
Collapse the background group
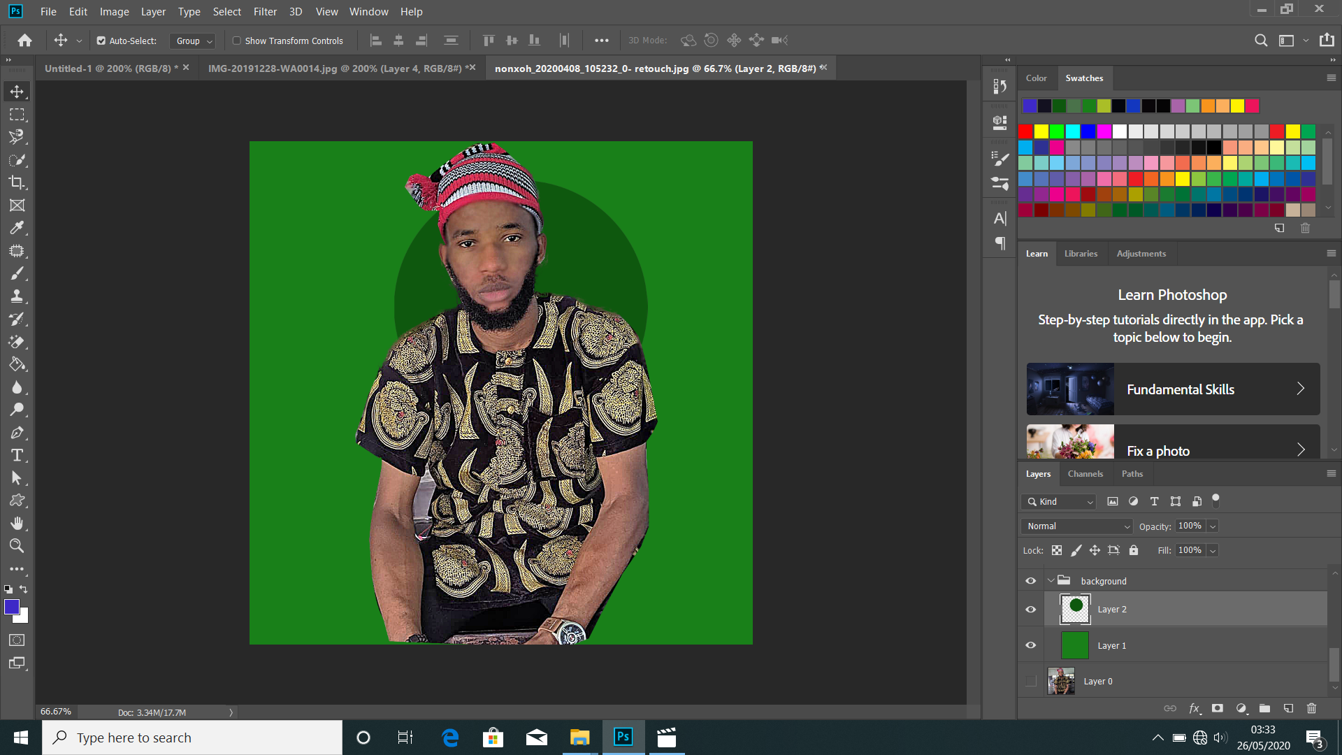pyautogui.click(x=1051, y=581)
